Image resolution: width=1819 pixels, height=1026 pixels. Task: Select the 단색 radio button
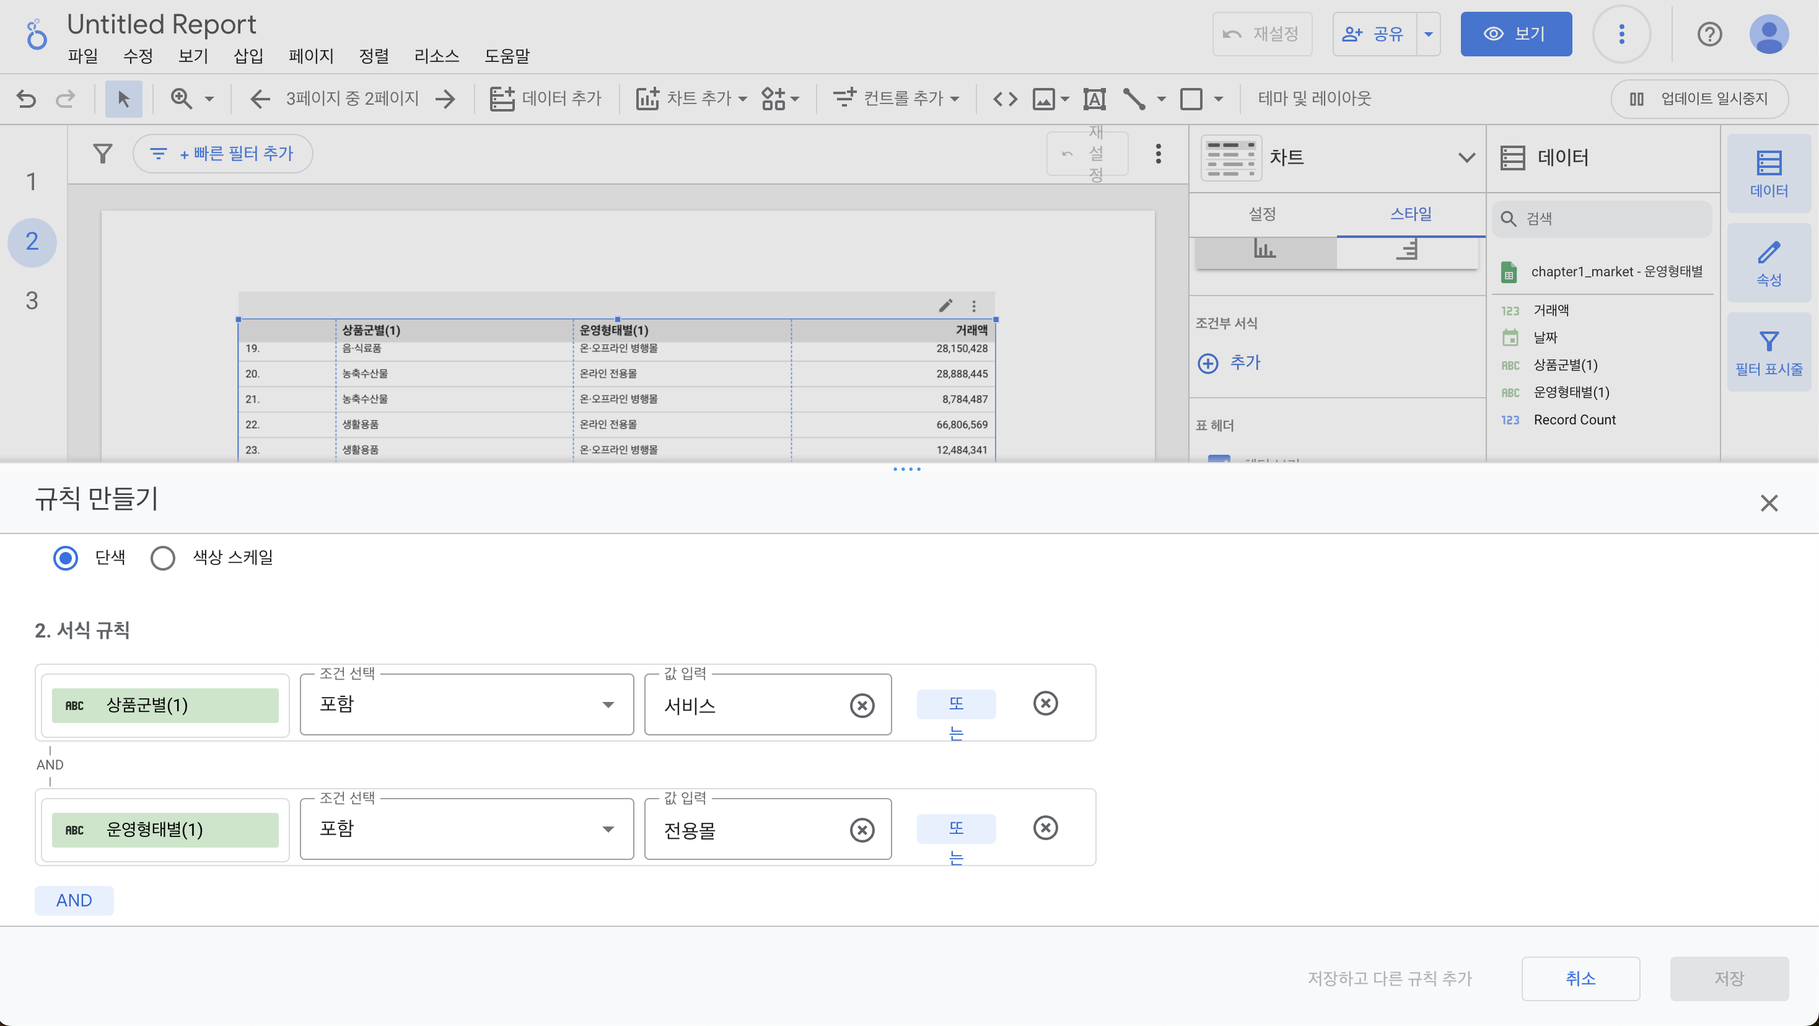66,558
